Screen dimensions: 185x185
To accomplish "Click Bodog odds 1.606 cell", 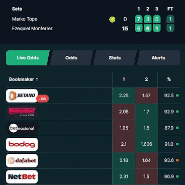I will click(x=146, y=144).
